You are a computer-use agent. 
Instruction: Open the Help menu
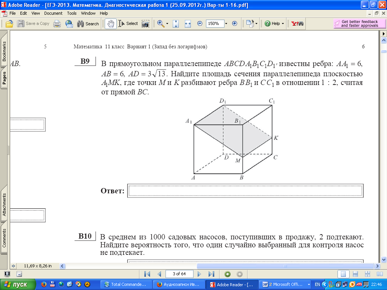(104, 13)
